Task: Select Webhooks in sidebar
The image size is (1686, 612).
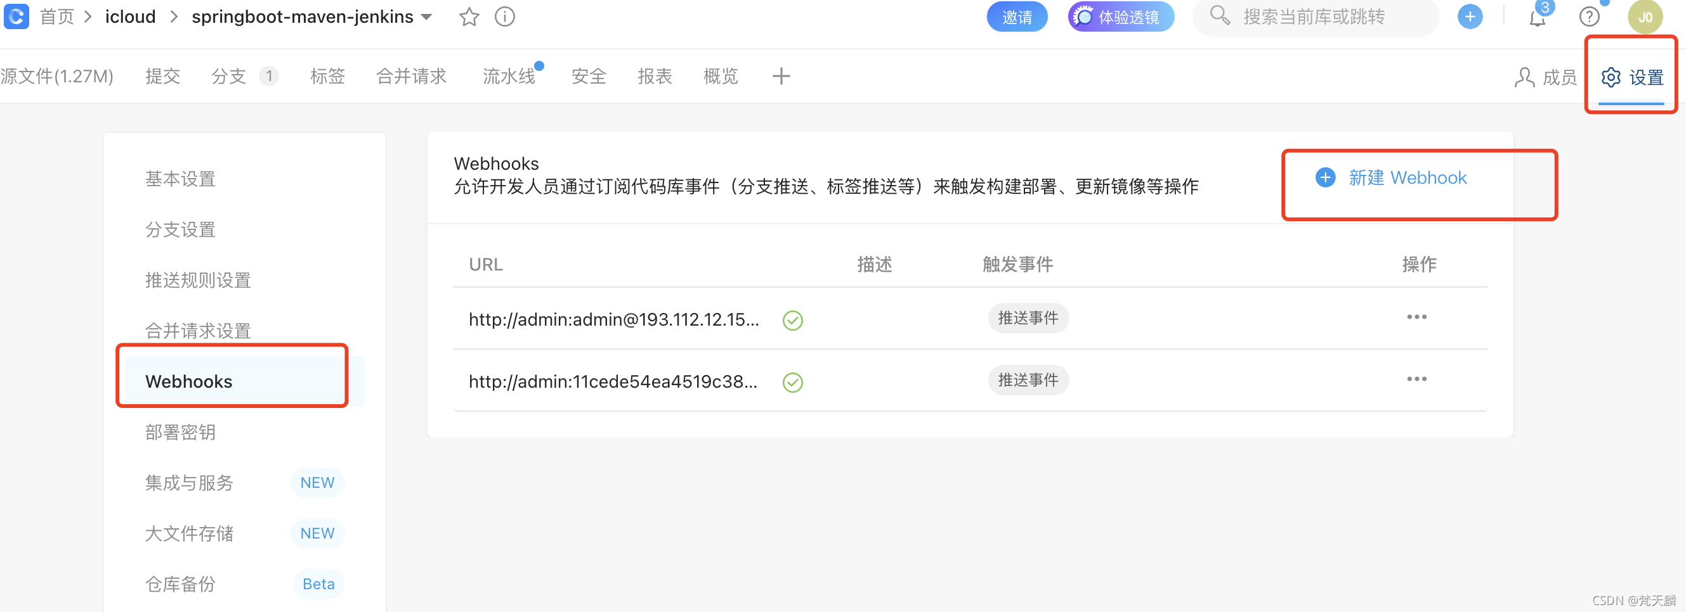Action: tap(245, 381)
